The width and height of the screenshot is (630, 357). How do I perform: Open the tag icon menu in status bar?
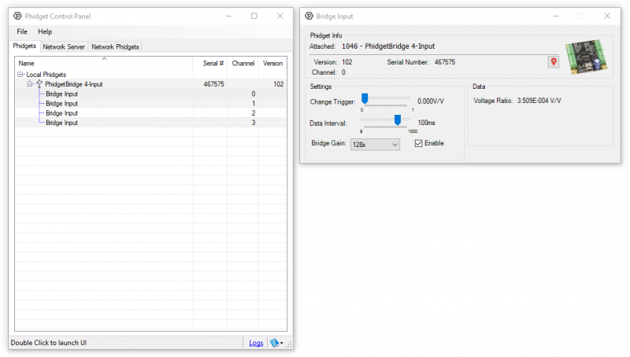[276, 343]
